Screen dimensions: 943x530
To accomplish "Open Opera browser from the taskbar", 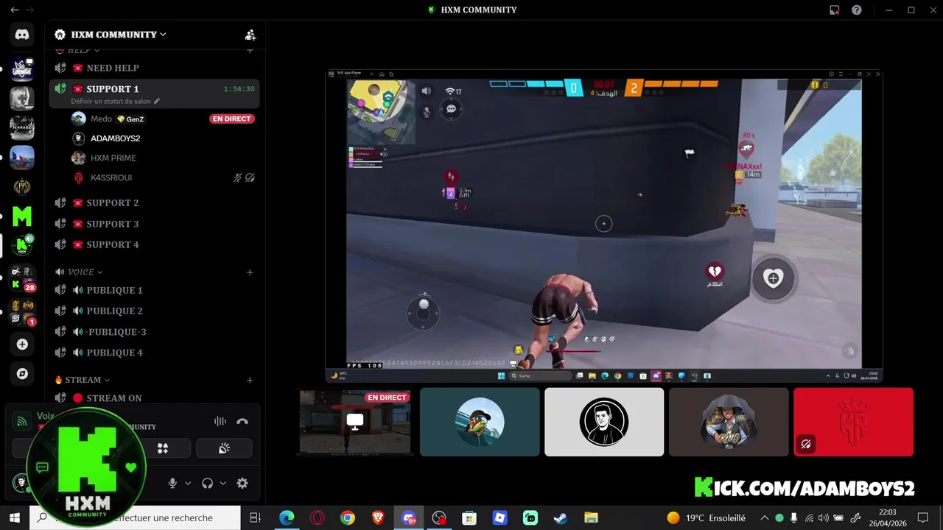I will pyautogui.click(x=318, y=518).
